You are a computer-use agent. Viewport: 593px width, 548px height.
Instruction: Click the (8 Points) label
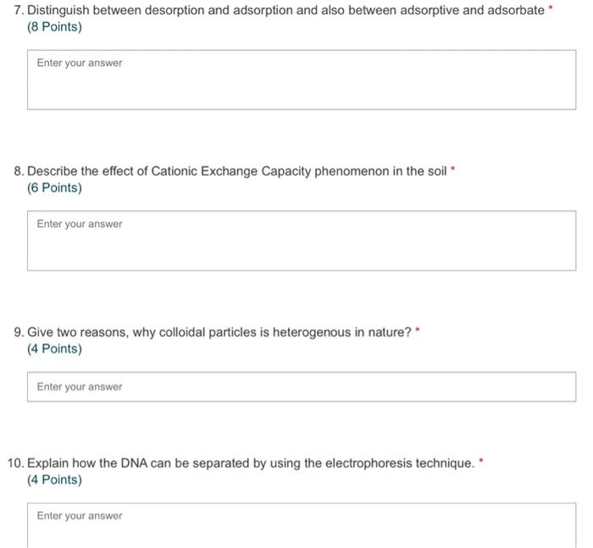tap(54, 27)
